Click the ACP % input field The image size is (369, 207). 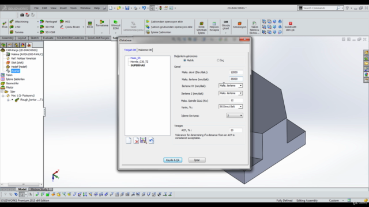point(235,131)
